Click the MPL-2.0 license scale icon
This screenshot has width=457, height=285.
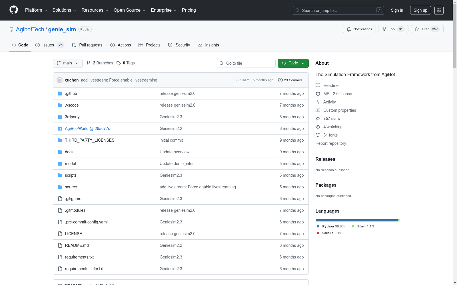[x=318, y=94]
